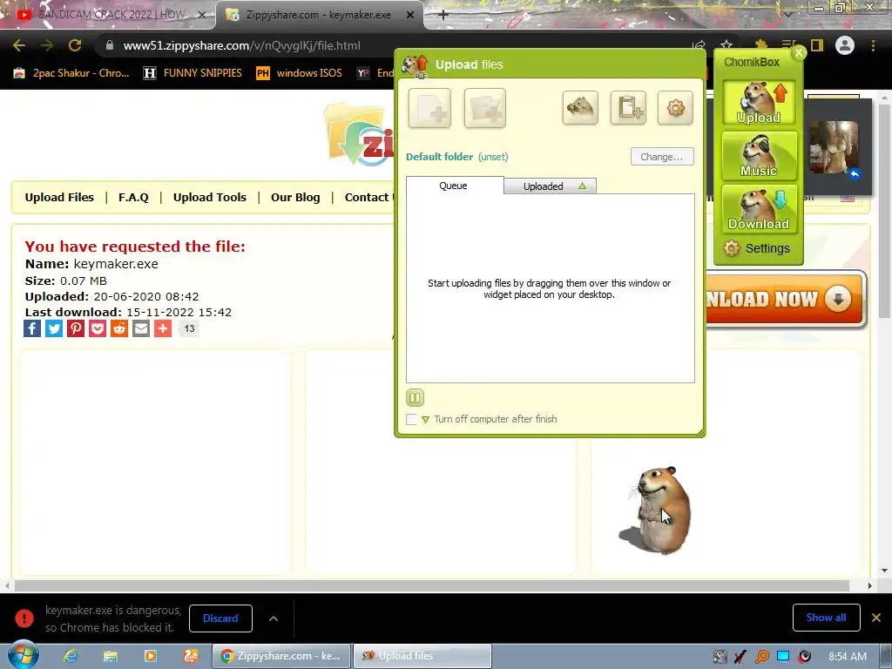Click the share count 13
The height and width of the screenshot is (669, 892).
[189, 328]
